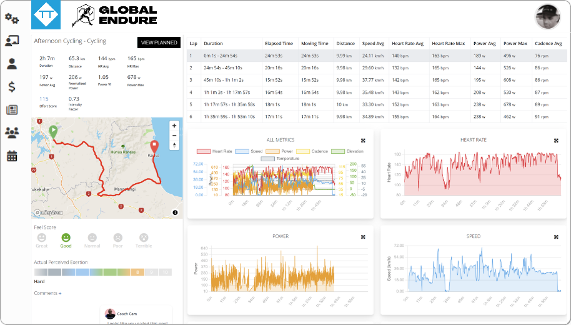
Task: Open the settings gears in the sidebar
Action: point(11,19)
